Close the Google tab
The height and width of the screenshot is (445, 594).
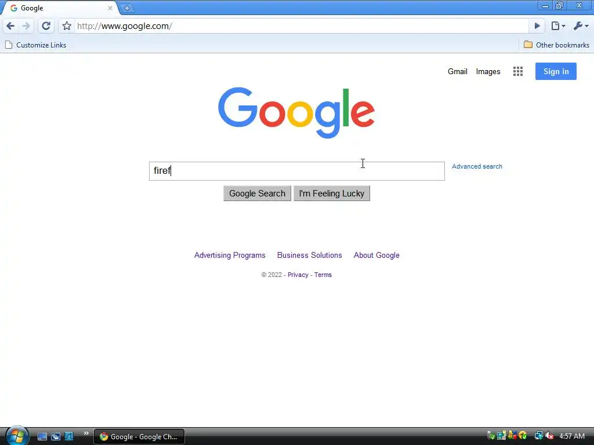coord(110,8)
